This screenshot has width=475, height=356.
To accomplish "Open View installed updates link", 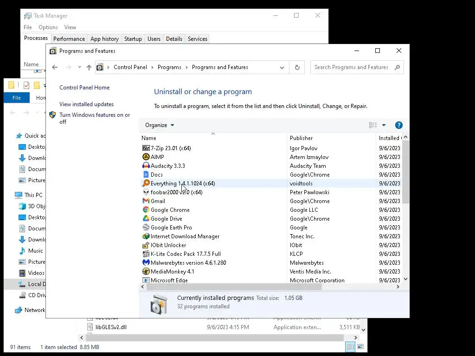I will pos(86,104).
